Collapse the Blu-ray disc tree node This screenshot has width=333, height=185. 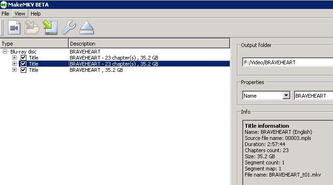pos(5,52)
